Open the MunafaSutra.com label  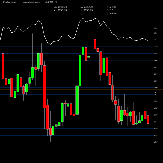(32, 2)
